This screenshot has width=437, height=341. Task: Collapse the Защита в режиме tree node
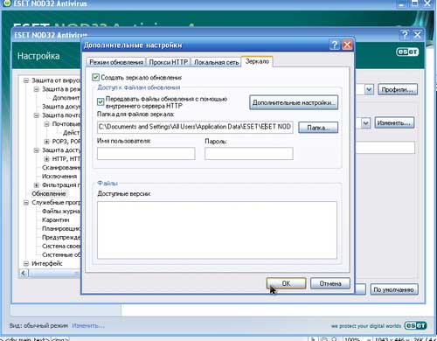click(x=37, y=89)
